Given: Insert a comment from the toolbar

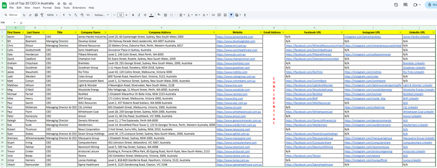Looking at the screenshot, I should pyautogui.click(x=219, y=15).
